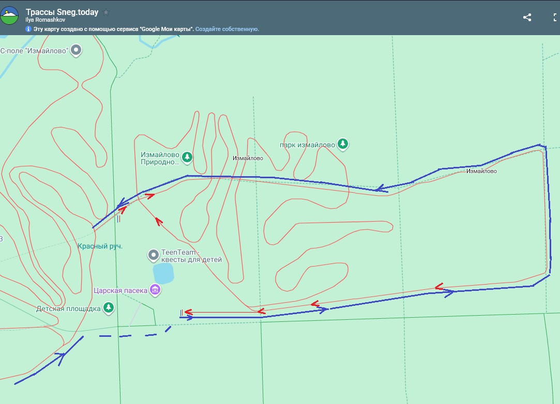This screenshot has height=404, width=560.
Task: Open the Царская пасека museum icon
Action: pyautogui.click(x=155, y=290)
